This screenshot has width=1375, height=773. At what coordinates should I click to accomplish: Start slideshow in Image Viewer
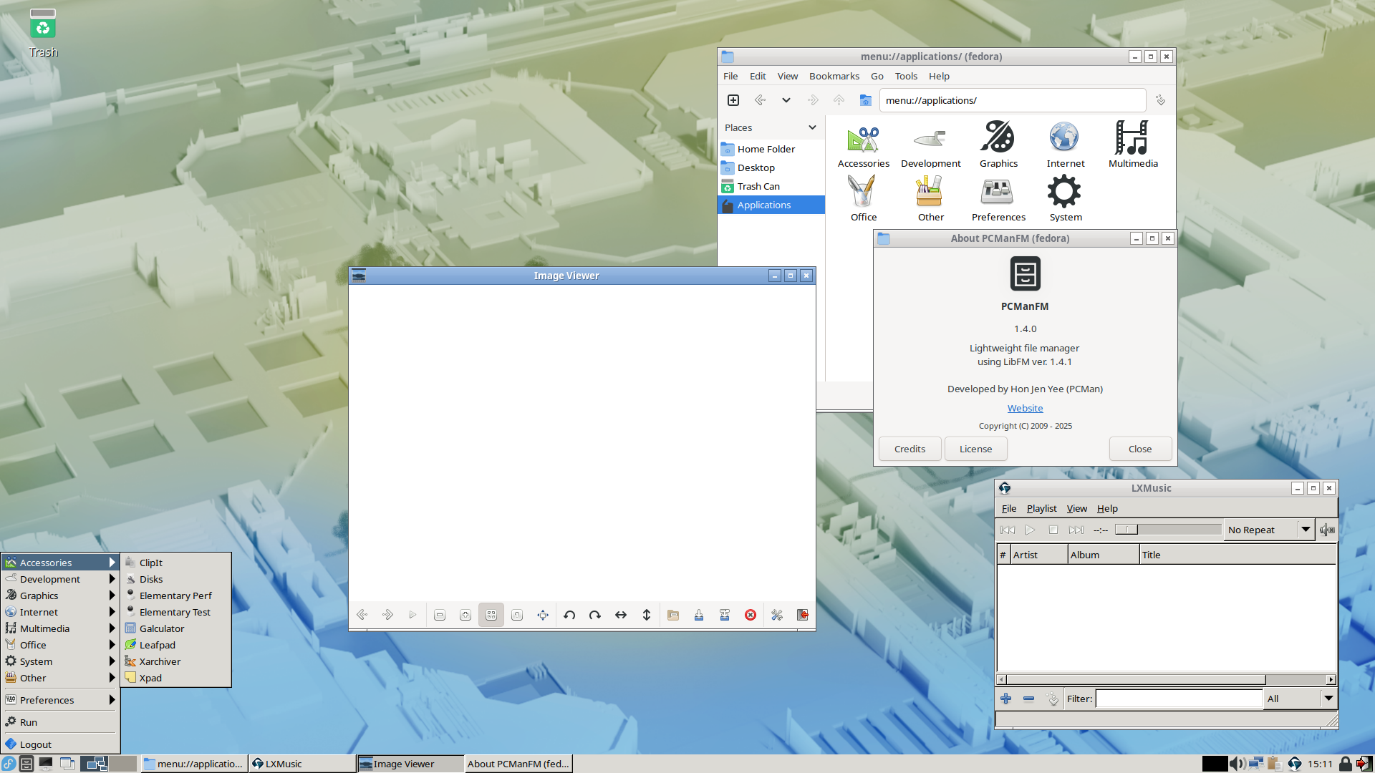pos(412,615)
